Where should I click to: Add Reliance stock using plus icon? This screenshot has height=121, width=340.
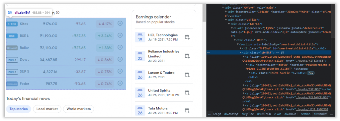120,47
